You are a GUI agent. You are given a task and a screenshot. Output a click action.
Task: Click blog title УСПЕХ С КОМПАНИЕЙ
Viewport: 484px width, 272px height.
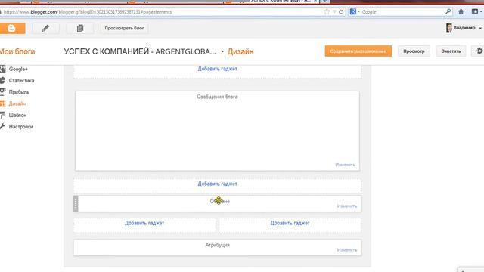click(x=140, y=51)
